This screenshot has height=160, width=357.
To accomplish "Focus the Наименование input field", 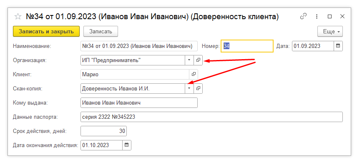I will (139, 46).
